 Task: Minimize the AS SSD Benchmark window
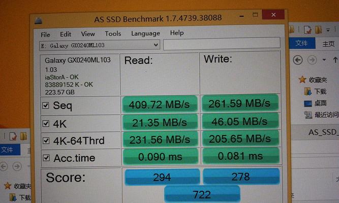click(242, 16)
